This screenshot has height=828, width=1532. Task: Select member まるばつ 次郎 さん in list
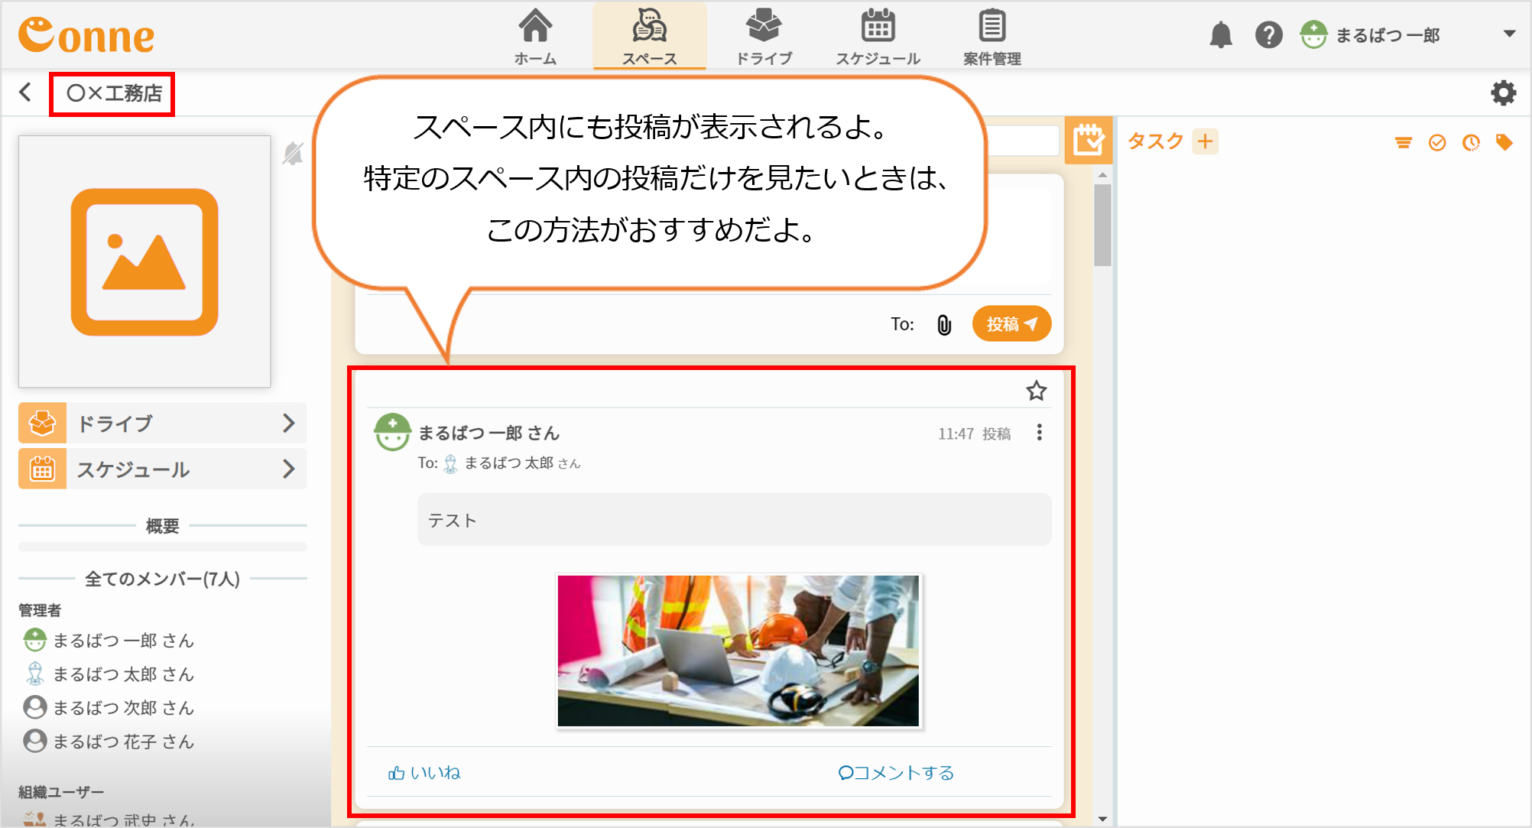pos(109,707)
